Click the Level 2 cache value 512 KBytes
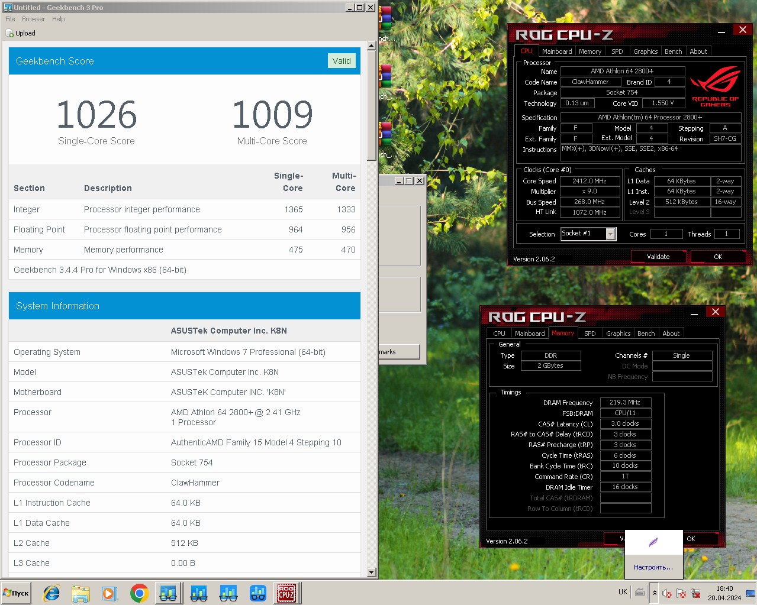Screen dimensions: 757x605 point(681,202)
